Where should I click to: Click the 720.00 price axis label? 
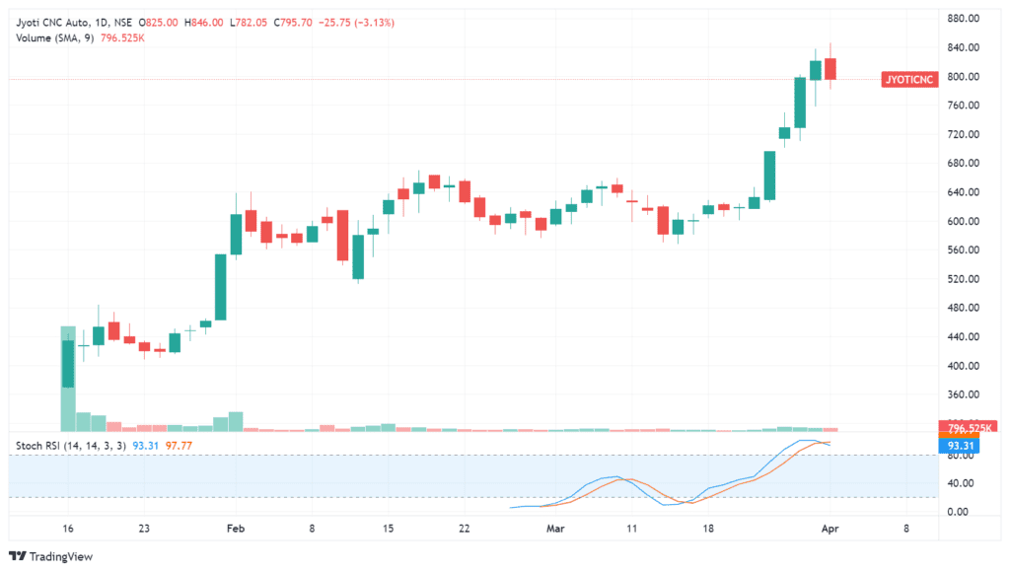click(963, 134)
